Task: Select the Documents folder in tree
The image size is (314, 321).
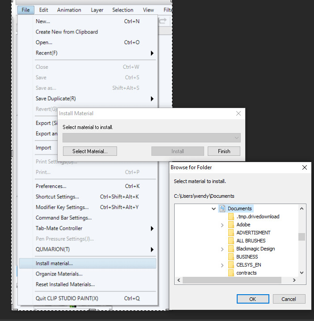Action: 240,208
